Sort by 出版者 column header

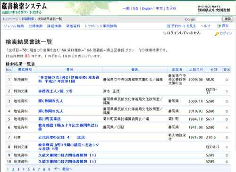(177, 70)
